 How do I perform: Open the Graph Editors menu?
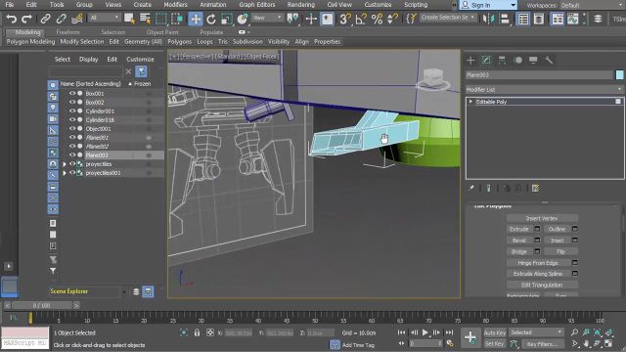257,5
